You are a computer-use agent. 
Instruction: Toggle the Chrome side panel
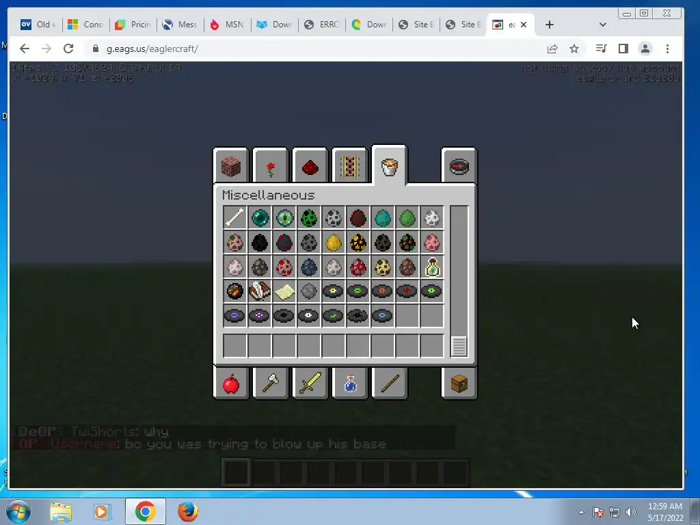623,49
